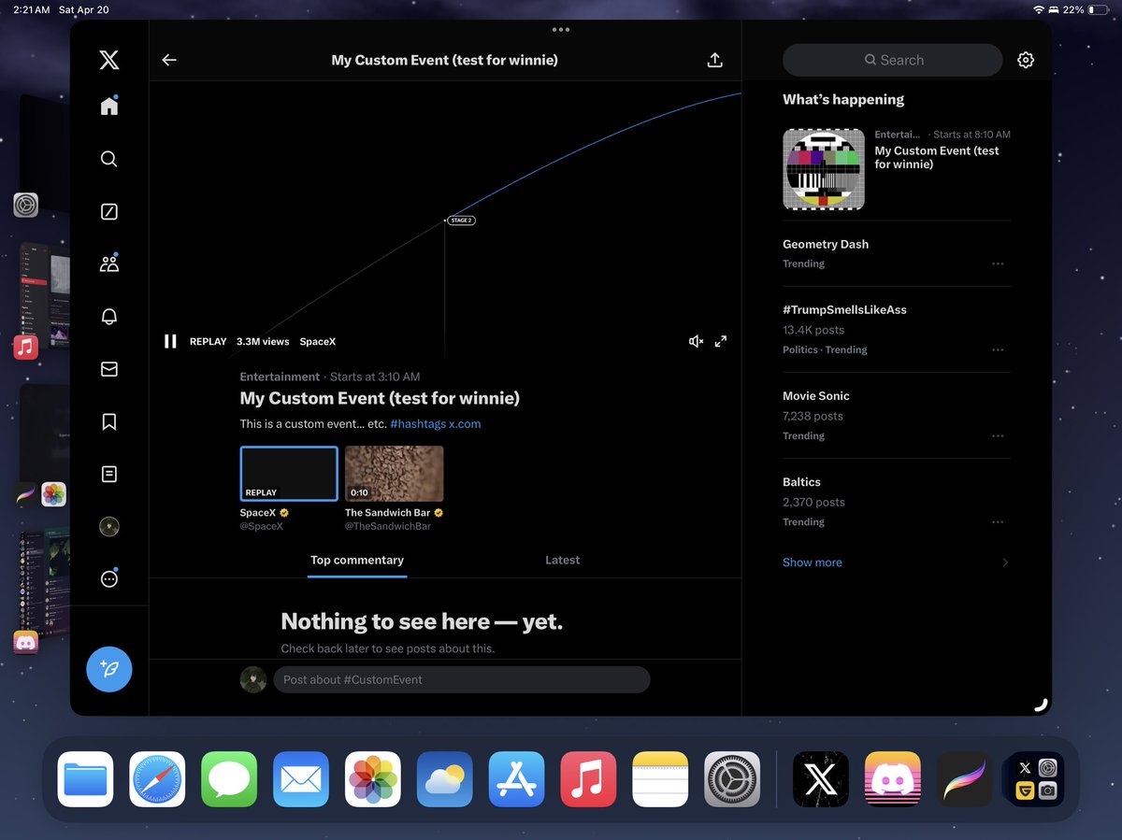
Task: Open @SpaceX handle
Action: coord(262,526)
